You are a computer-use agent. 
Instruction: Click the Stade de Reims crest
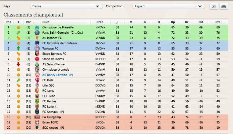(x=37, y=59)
